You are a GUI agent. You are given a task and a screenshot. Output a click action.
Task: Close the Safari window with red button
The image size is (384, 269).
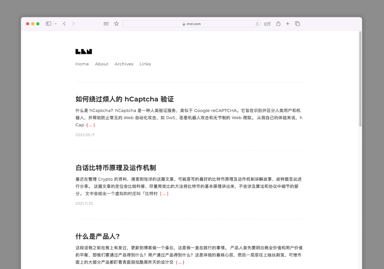tap(28, 24)
